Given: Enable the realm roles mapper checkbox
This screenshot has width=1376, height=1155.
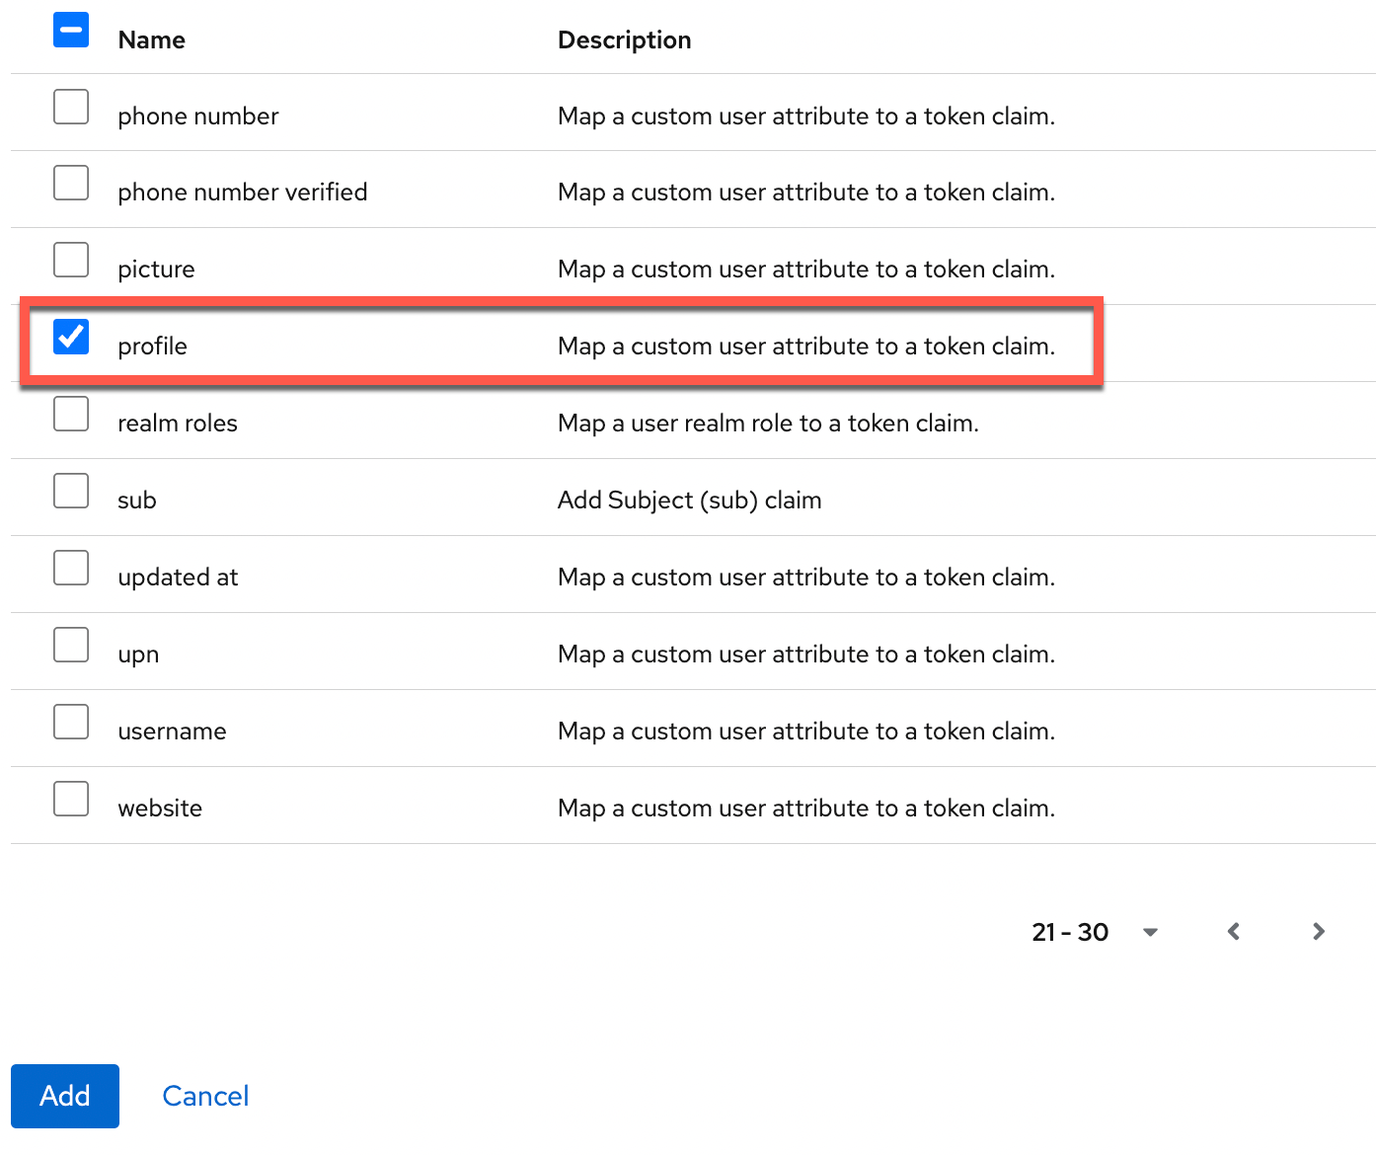Looking at the screenshot, I should pyautogui.click(x=70, y=414).
